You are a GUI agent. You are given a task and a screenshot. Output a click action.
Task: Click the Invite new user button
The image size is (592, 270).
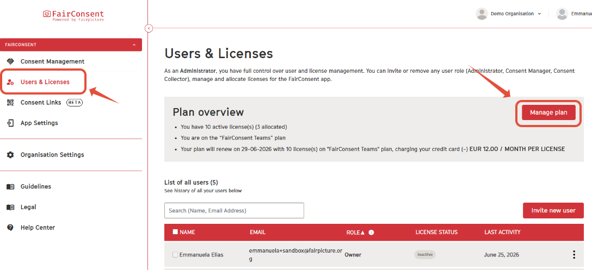pos(553,210)
